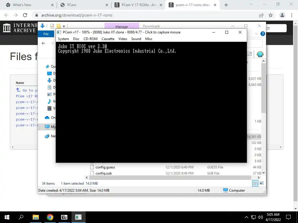Open File Explorer from the taskbar
The image size is (298, 223).
(36, 217)
